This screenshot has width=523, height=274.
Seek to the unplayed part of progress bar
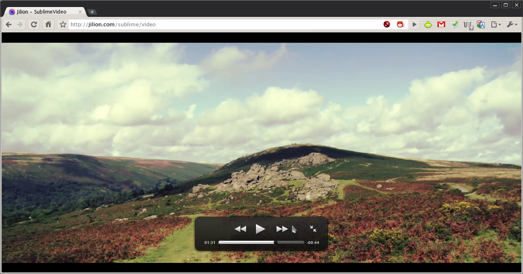[x=291, y=242]
